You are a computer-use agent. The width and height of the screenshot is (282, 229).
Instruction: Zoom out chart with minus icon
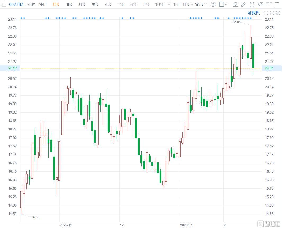[x=272, y=13]
